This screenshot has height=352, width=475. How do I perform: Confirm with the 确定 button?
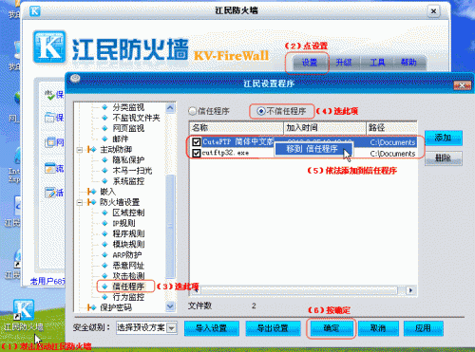click(x=332, y=328)
